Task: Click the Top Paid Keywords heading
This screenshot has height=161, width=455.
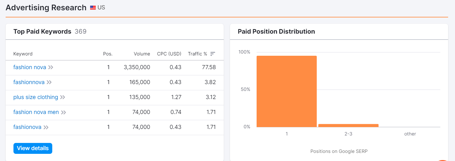Action: click(x=42, y=31)
